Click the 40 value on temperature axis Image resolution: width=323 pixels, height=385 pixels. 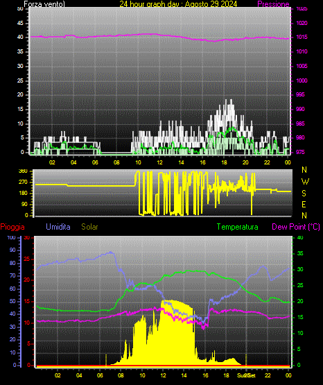(300, 237)
